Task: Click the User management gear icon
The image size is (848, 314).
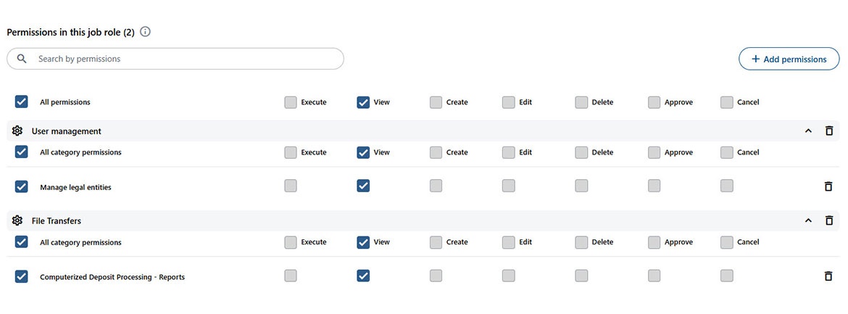Action: click(x=17, y=131)
